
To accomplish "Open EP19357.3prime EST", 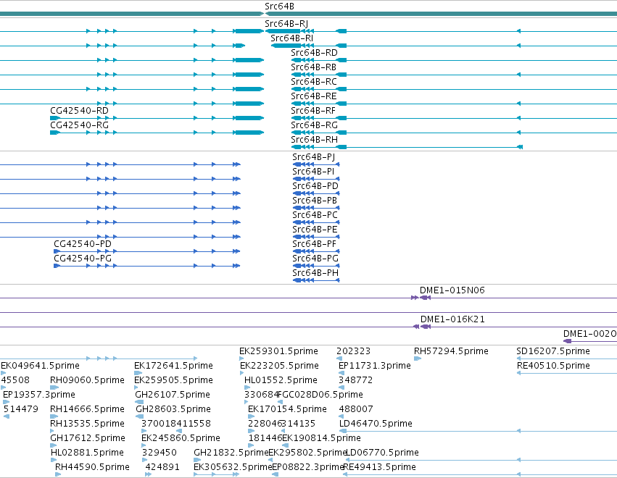I will click(x=39, y=395).
